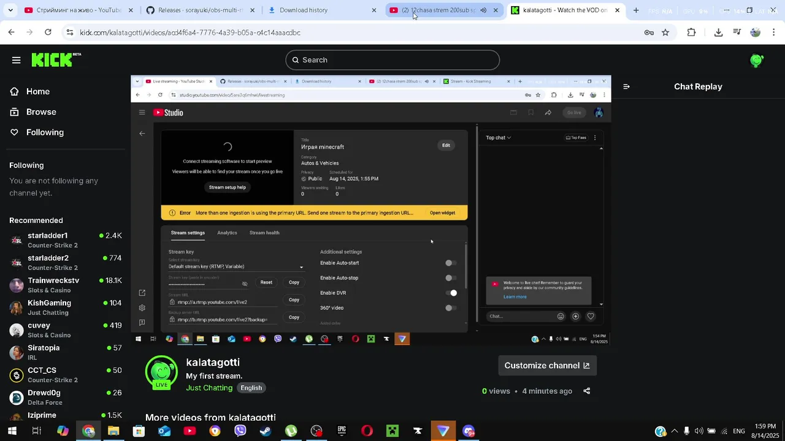Screen dimensions: 785x441
Task: Open the Chrome profile avatar
Action: (x=756, y=32)
